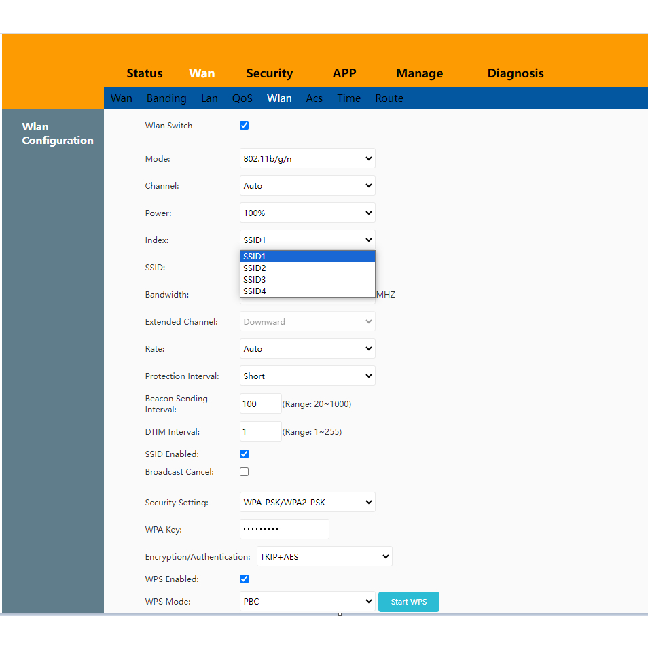This screenshot has width=648, height=648.
Task: Switch to the QoS sub-tab
Action: pyautogui.click(x=242, y=98)
